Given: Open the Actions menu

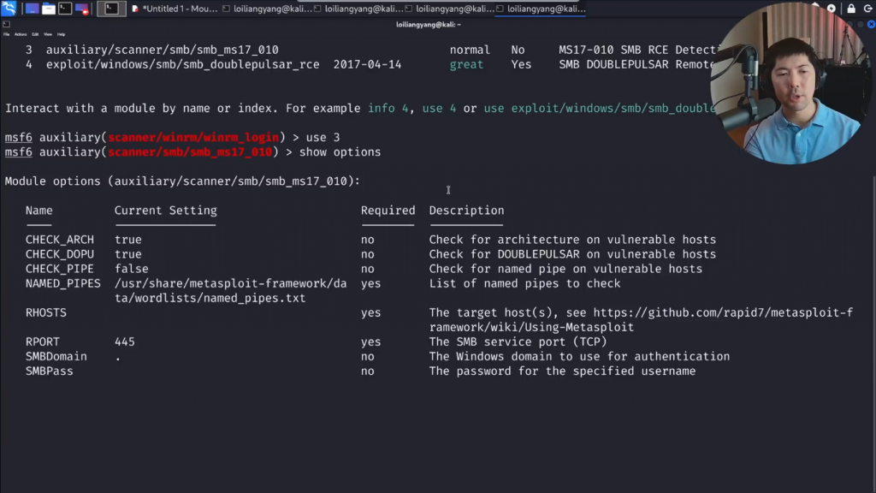Looking at the screenshot, I should [21, 34].
